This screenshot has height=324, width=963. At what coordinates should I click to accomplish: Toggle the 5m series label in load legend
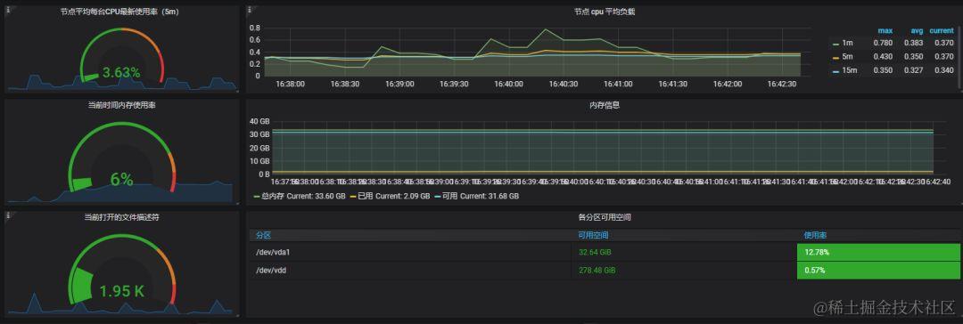(848, 57)
